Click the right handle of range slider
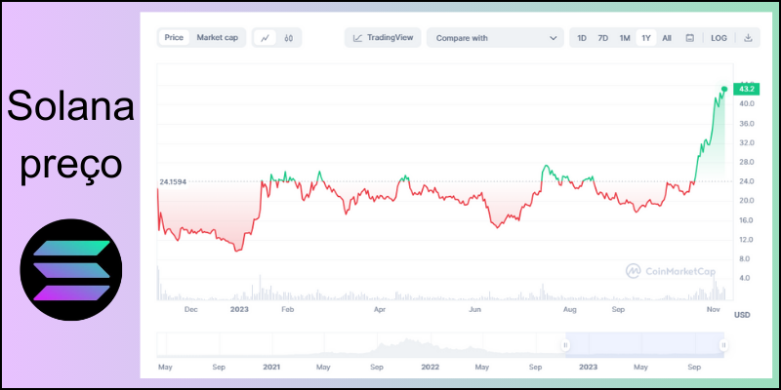This screenshot has height=390, width=781. click(723, 345)
